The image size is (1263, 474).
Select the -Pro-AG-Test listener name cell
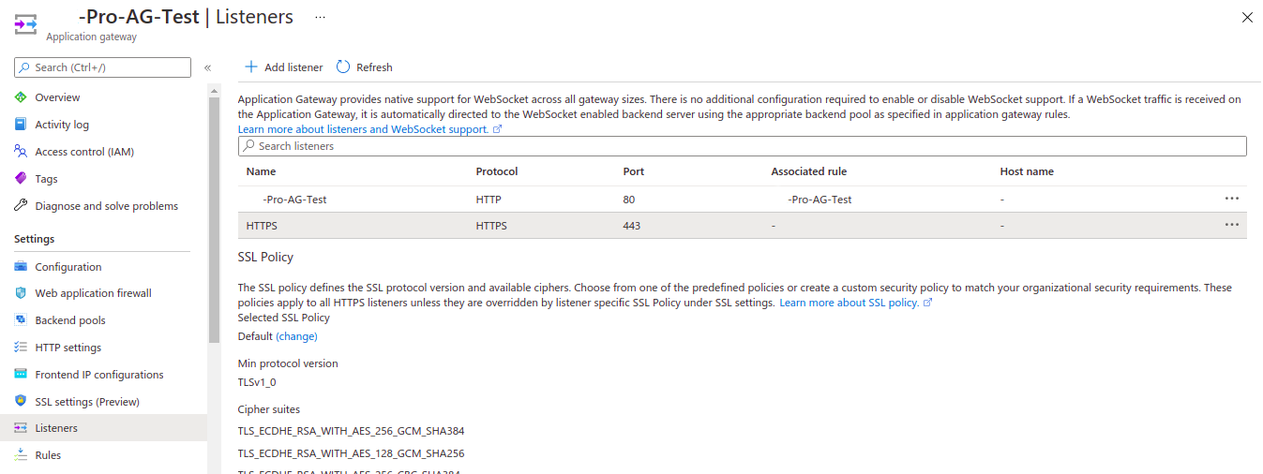(x=294, y=200)
